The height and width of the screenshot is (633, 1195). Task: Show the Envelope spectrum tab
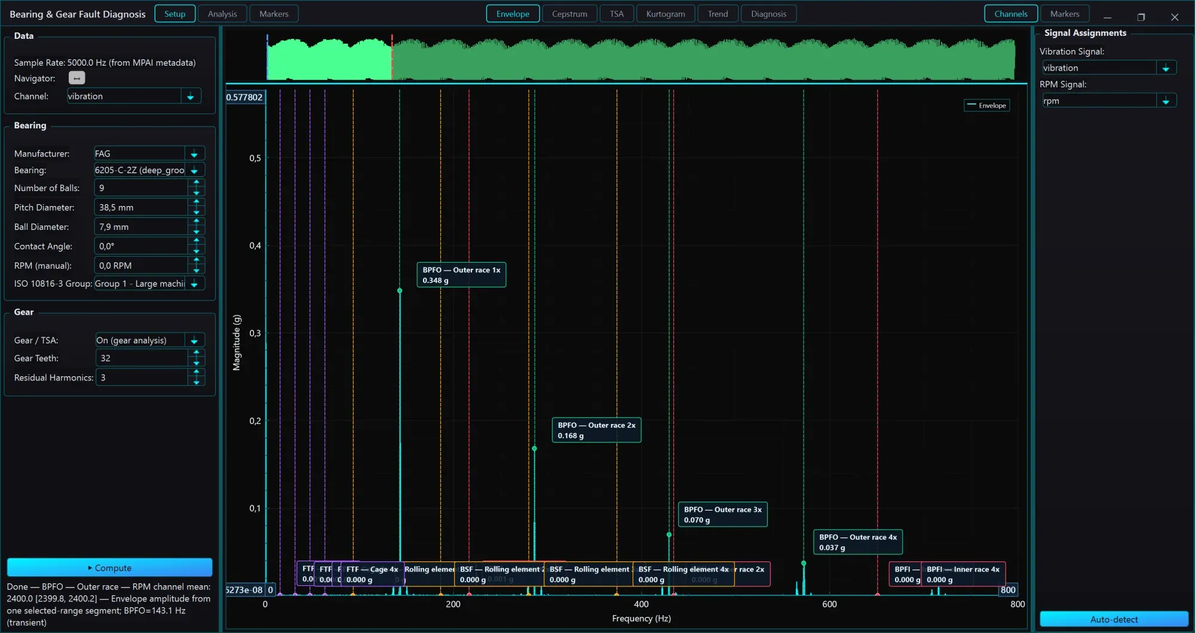(513, 14)
